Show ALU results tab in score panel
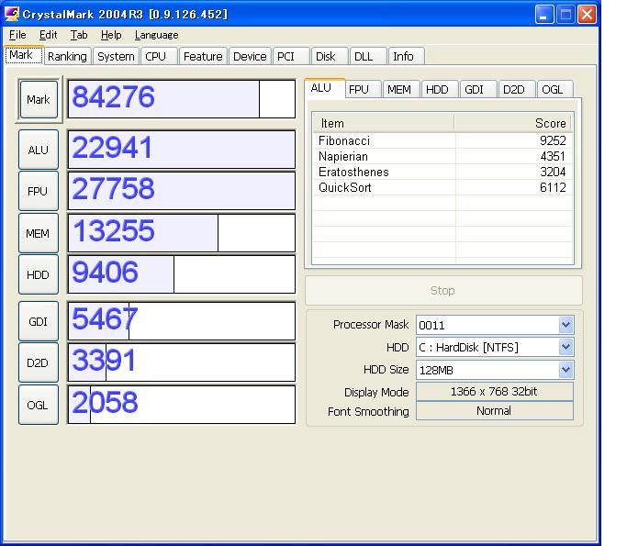This screenshot has height=546, width=627. tap(324, 88)
